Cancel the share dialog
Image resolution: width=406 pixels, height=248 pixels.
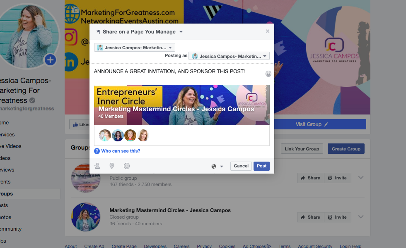click(241, 166)
